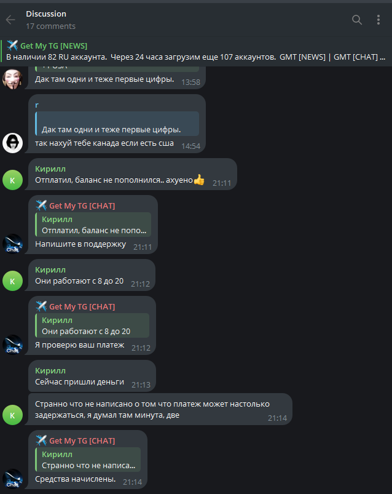Open the Guy Fawkes mask avatar profile
The height and width of the screenshot is (494, 392).
point(12,79)
